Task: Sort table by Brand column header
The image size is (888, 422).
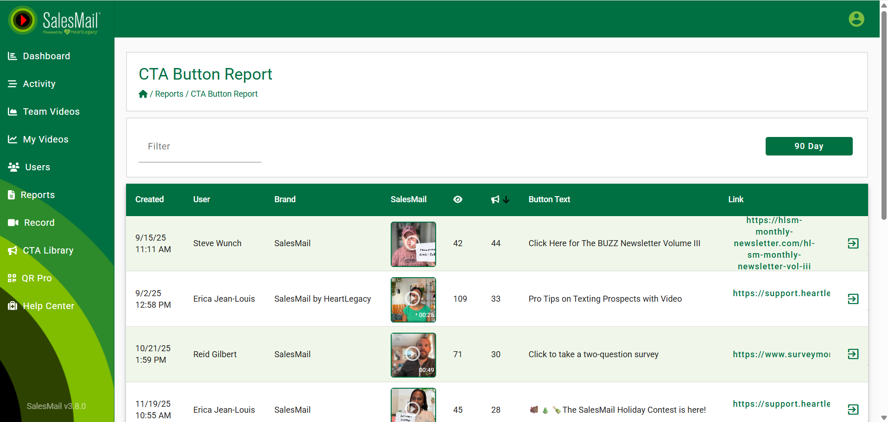Action: (285, 199)
